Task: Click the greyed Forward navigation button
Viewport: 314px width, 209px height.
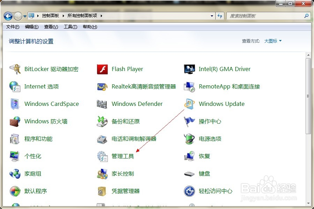Action: tap(18, 16)
